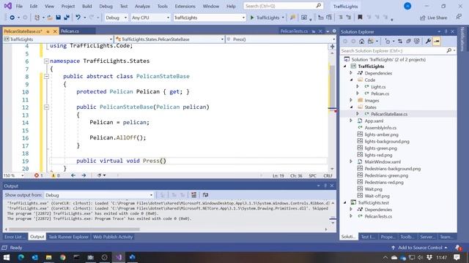469x263 pixels.
Task: Click the Collapse All icon in Solution Explorer
Action: coord(408,42)
